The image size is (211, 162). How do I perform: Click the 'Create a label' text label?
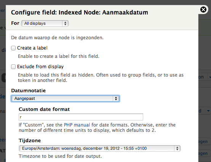pos(32,48)
